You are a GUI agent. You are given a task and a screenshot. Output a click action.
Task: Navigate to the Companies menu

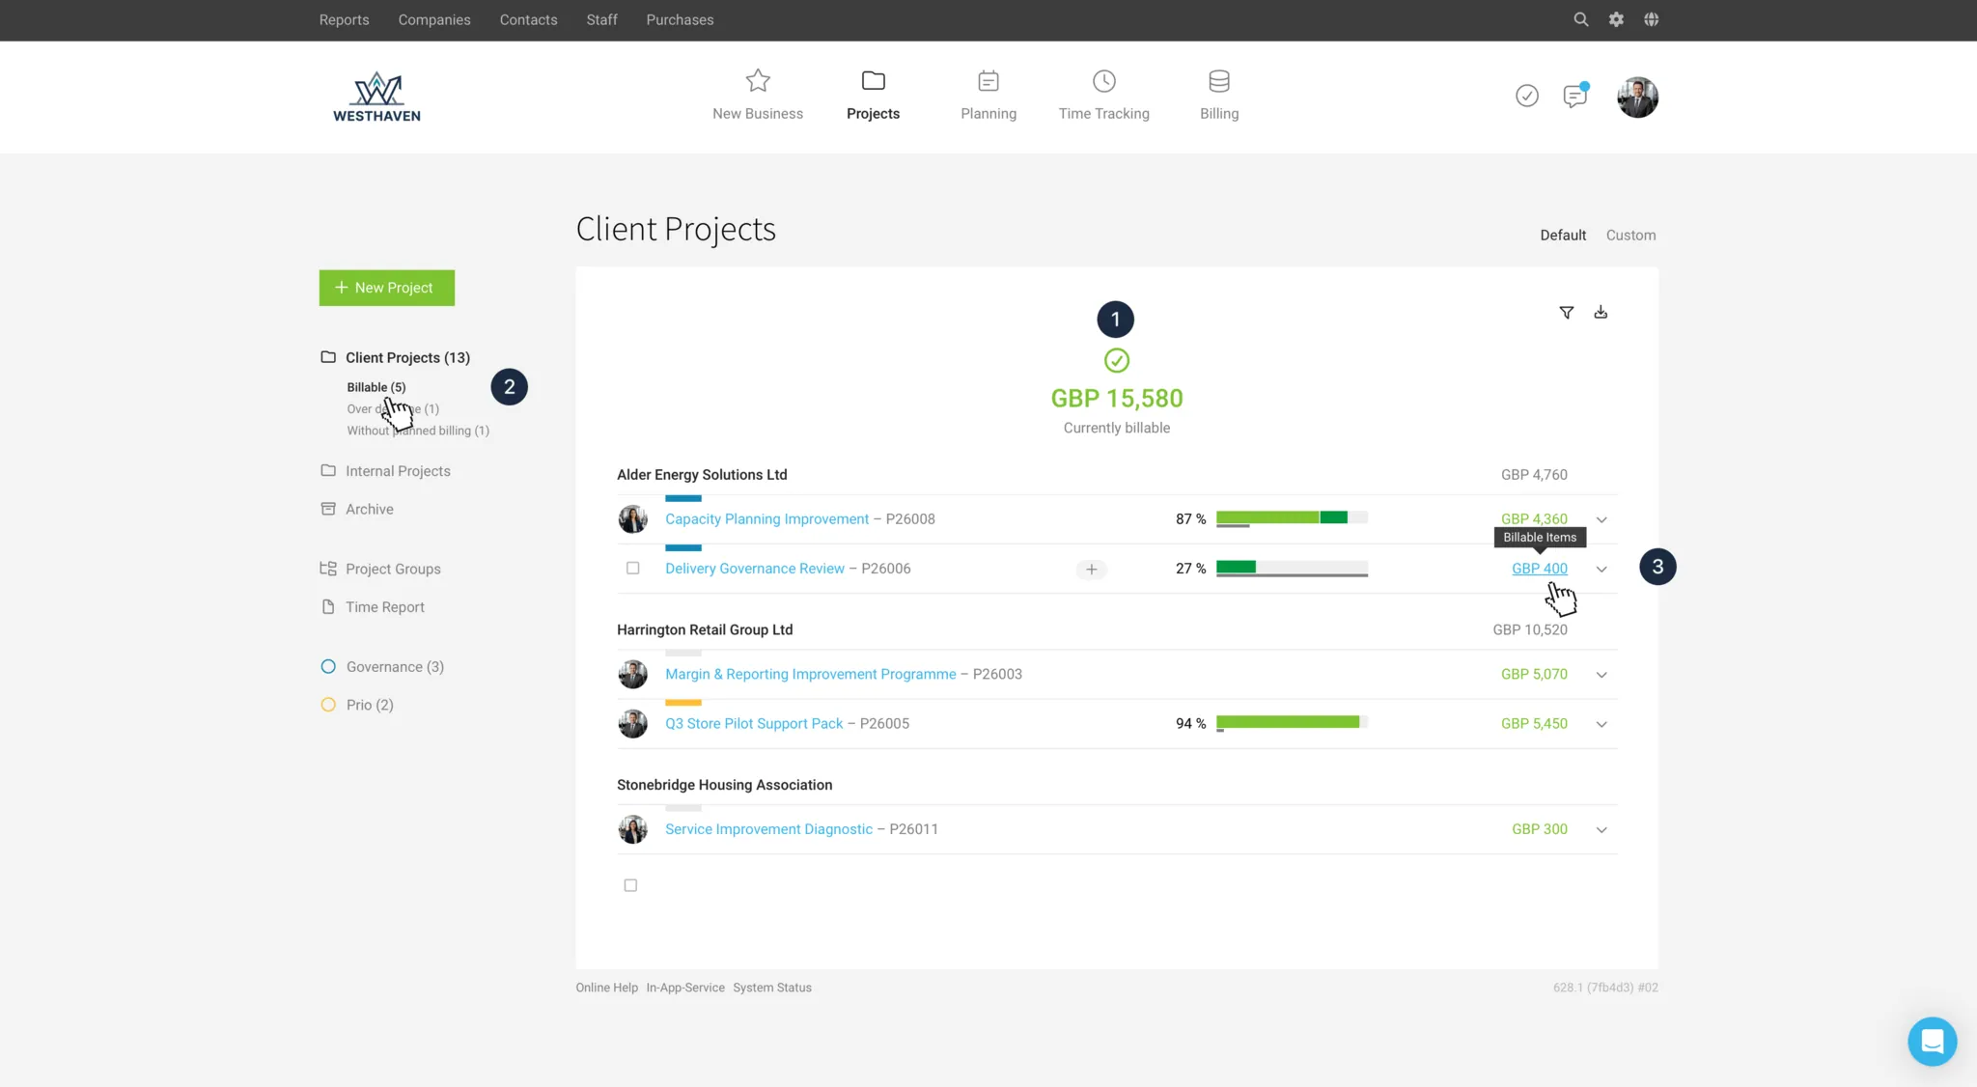(433, 19)
